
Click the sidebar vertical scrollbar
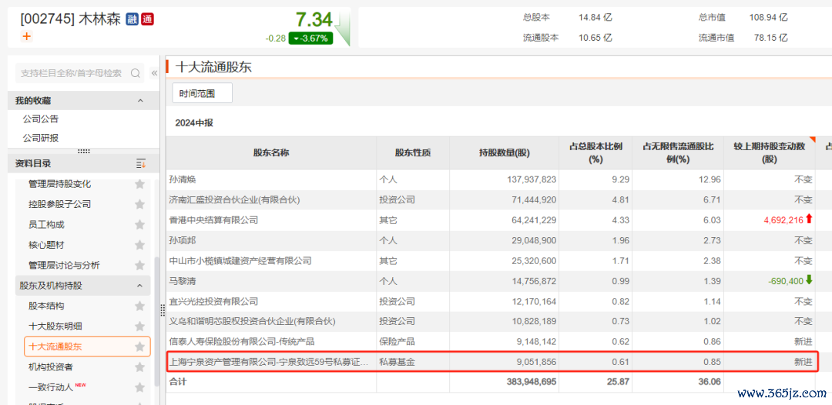(156, 321)
